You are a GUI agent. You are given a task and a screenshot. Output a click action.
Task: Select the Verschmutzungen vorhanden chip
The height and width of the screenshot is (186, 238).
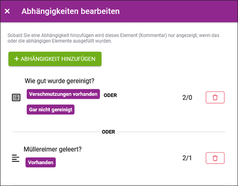(63, 94)
